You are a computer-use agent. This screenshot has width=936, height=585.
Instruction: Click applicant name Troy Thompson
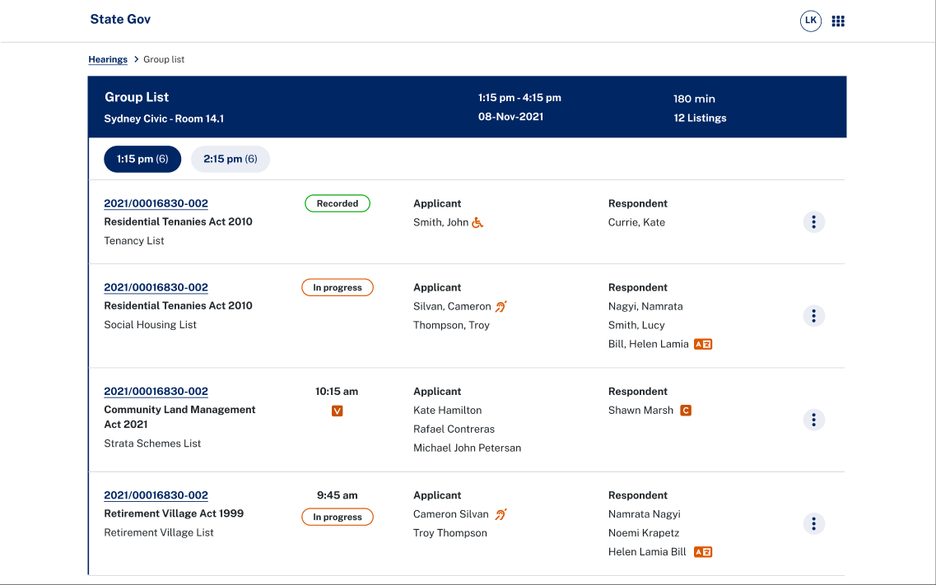pyautogui.click(x=450, y=533)
